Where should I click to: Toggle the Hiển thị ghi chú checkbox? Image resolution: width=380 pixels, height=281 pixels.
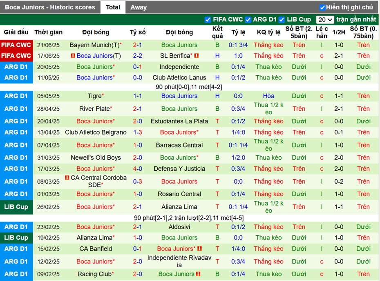[322, 7]
